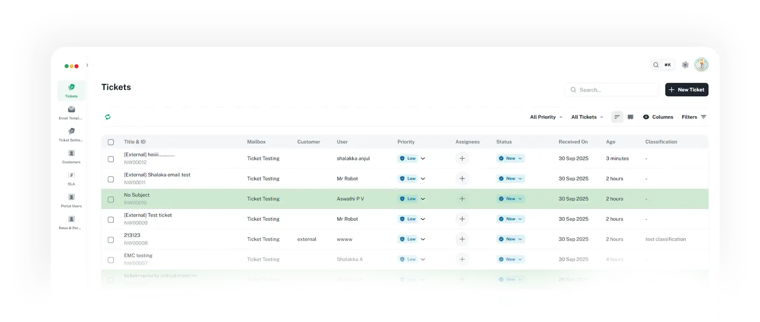Open Tickets in the sidebar

[x=71, y=90]
